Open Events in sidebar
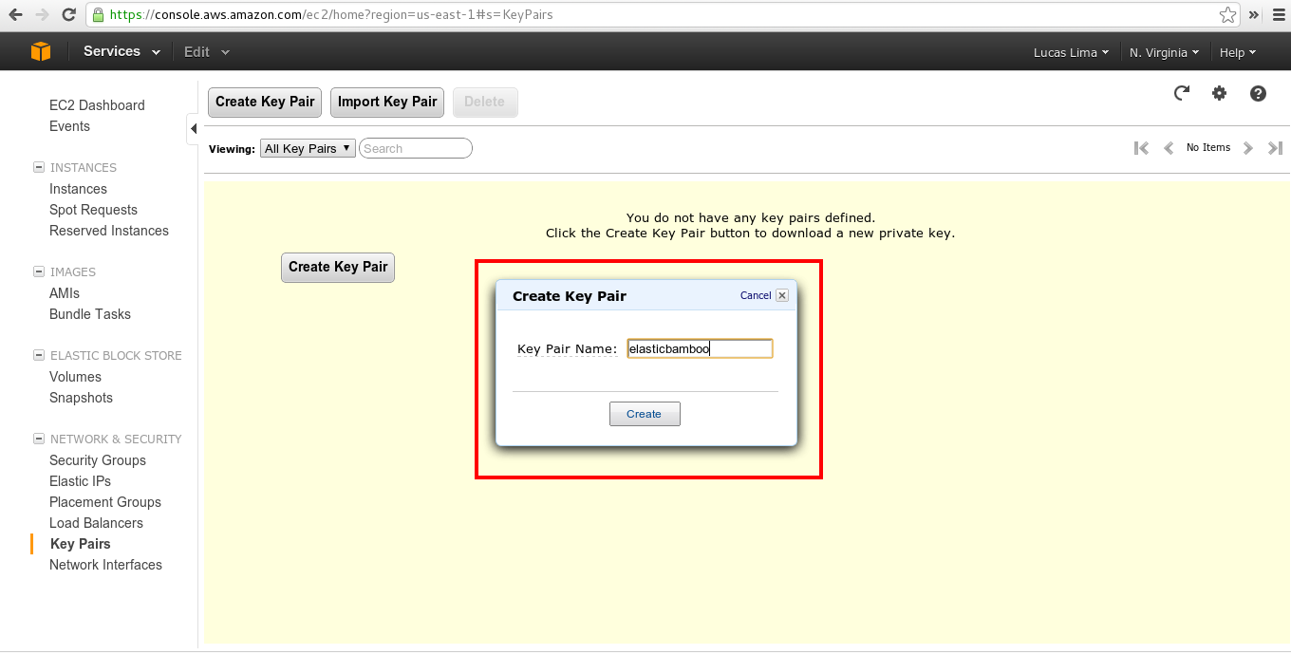The height and width of the screenshot is (655, 1291). point(69,126)
